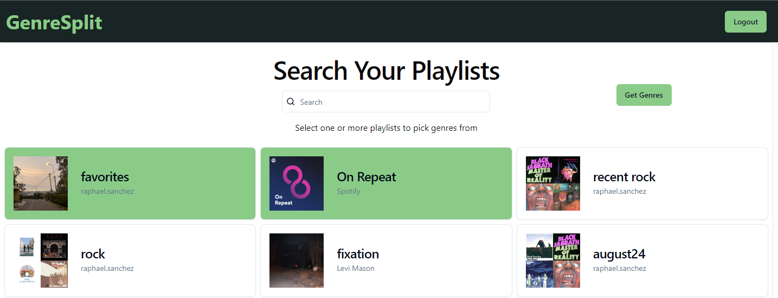778x298 pixels.
Task: Click the magnifier icon in search box
Action: click(291, 102)
